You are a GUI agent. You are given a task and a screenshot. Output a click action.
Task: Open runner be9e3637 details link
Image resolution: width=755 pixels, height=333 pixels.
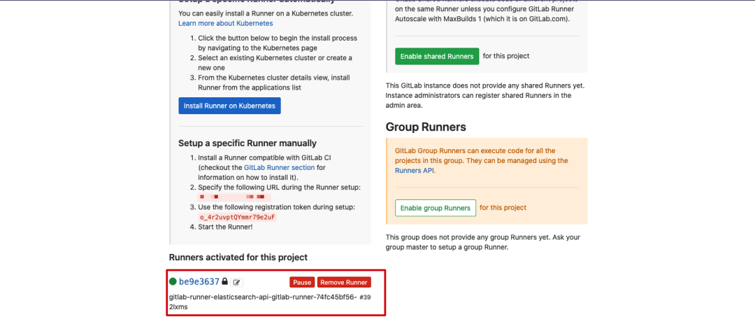tap(199, 282)
